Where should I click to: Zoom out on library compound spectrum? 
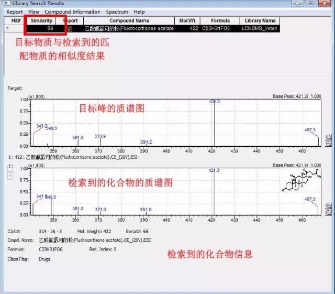pyautogui.click(x=328, y=213)
